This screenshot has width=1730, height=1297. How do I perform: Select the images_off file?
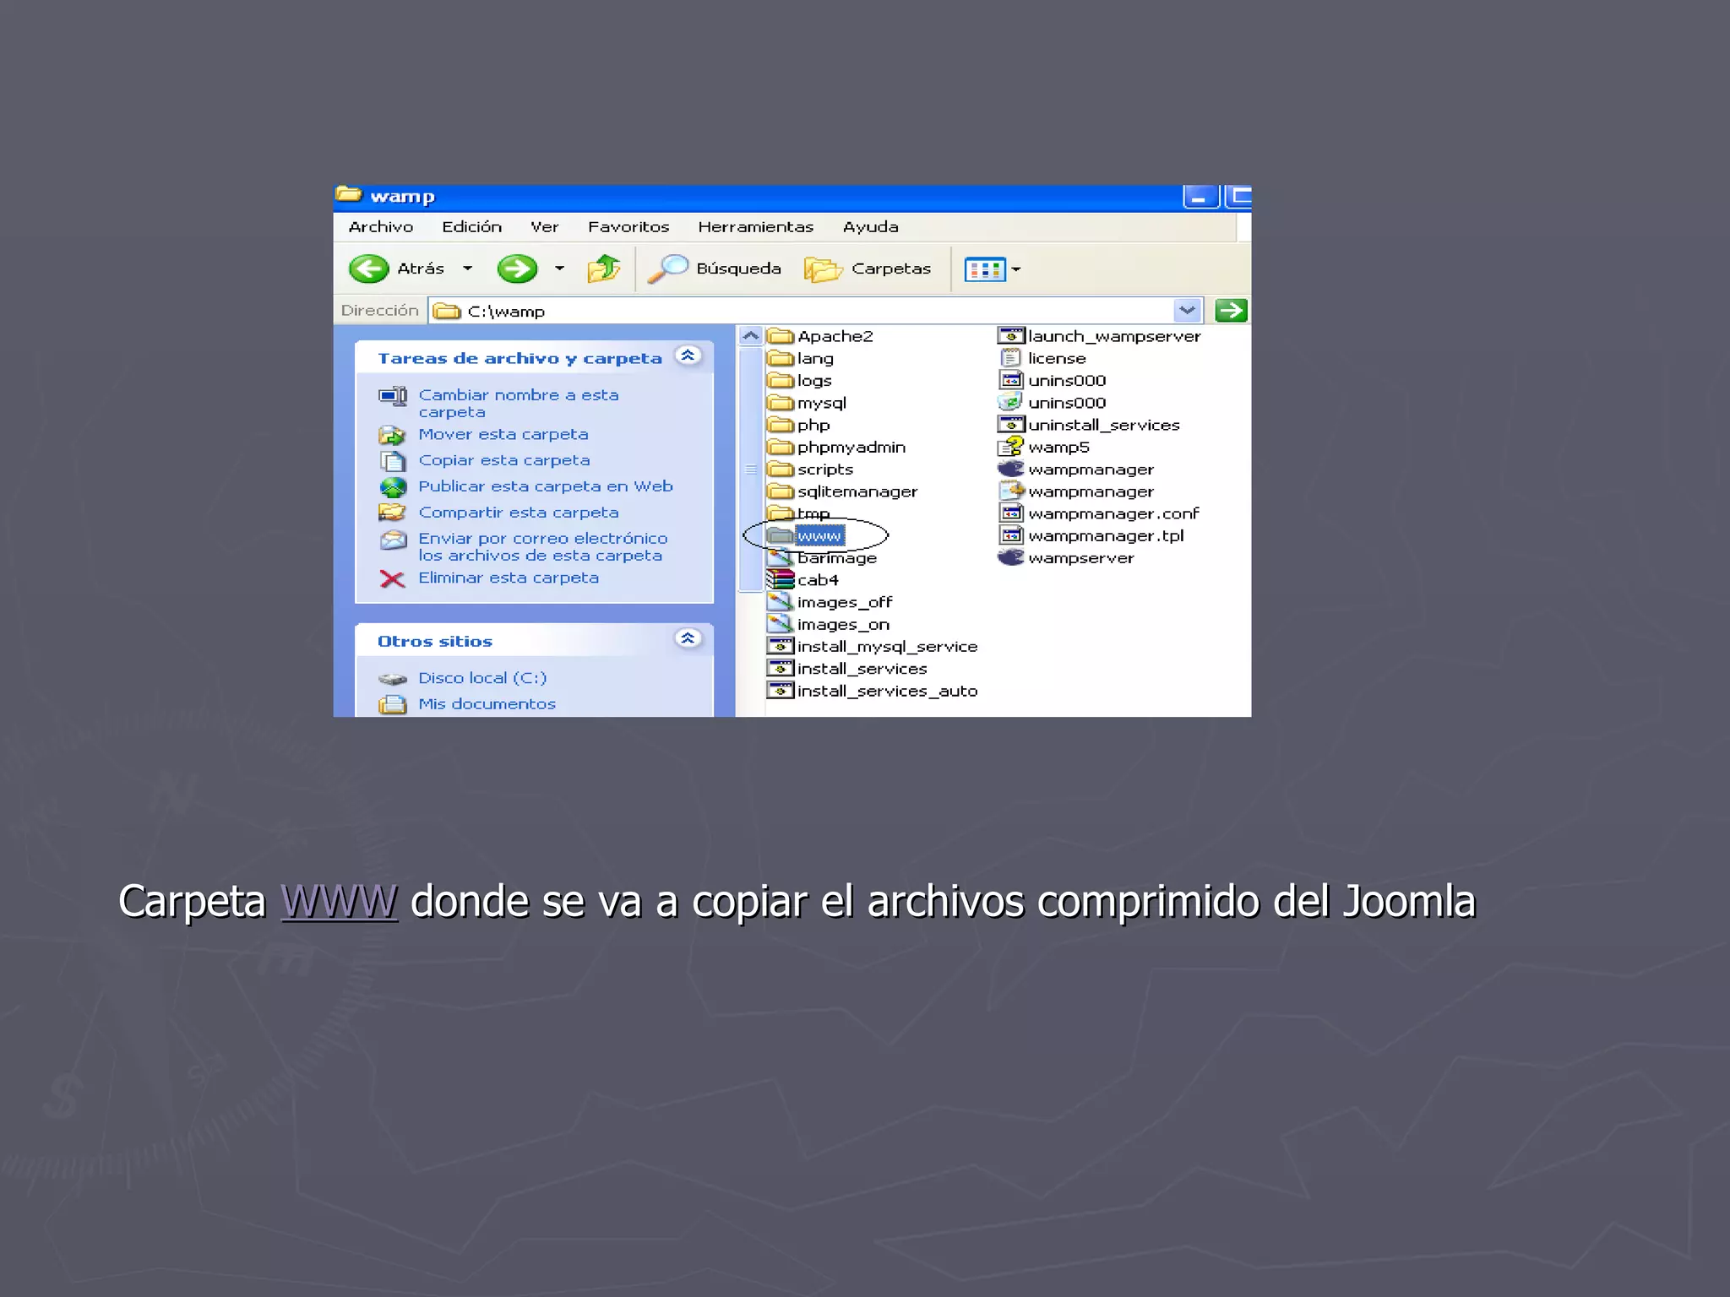click(830, 602)
